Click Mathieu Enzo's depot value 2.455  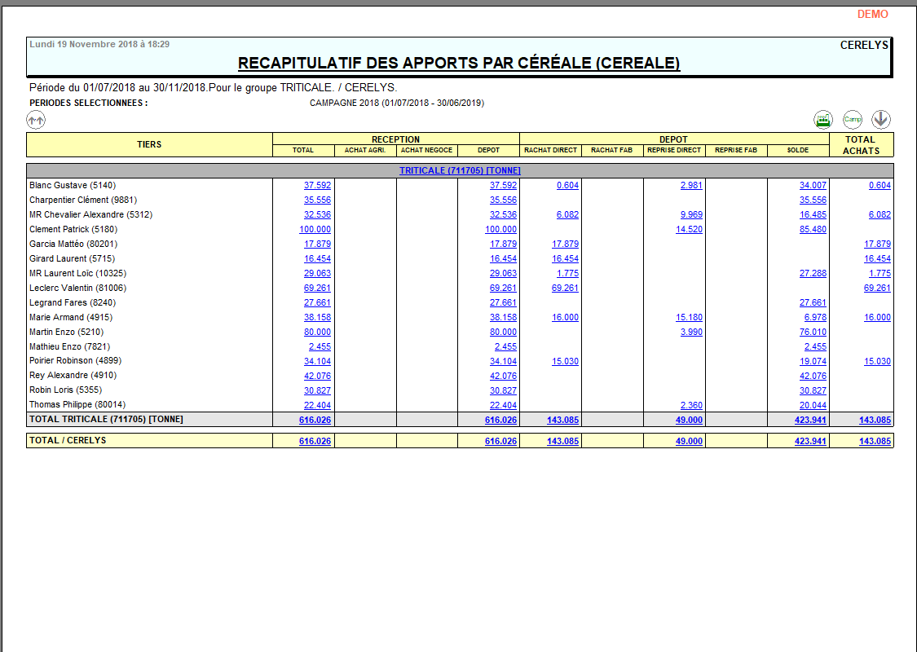click(x=505, y=347)
